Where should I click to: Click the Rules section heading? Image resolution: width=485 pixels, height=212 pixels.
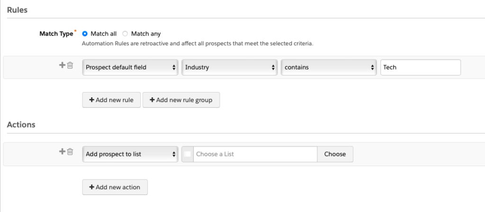coord(17,9)
